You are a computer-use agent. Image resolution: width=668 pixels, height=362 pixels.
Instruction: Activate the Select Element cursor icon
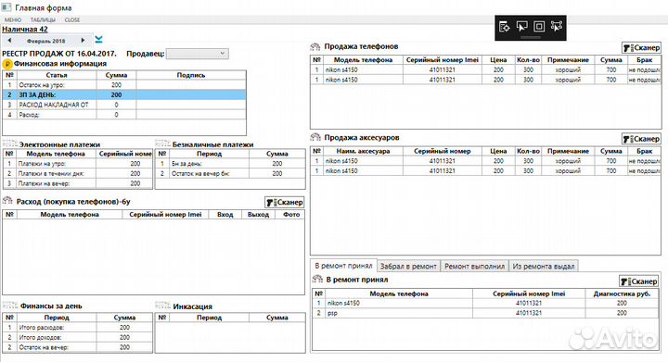pos(521,26)
